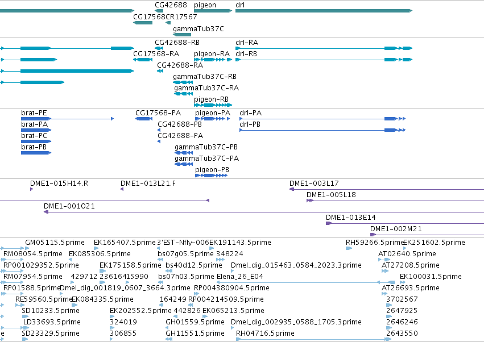Click Elena_26_E04 feature label
Image resolution: width=484 pixels, height=342 pixels.
click(x=240, y=277)
